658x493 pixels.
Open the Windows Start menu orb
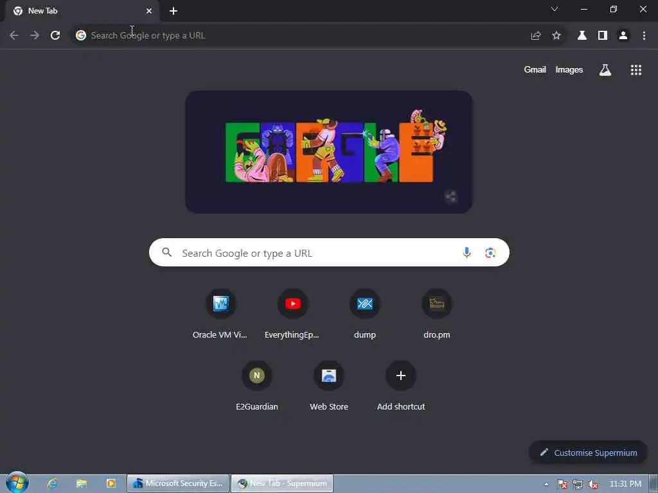click(x=17, y=483)
